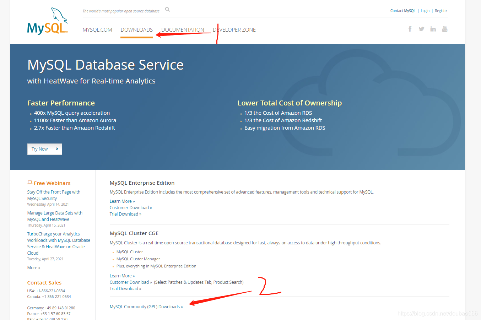Click the Free Webinars laptop icon
Image resolution: width=481 pixels, height=320 pixels.
point(30,183)
